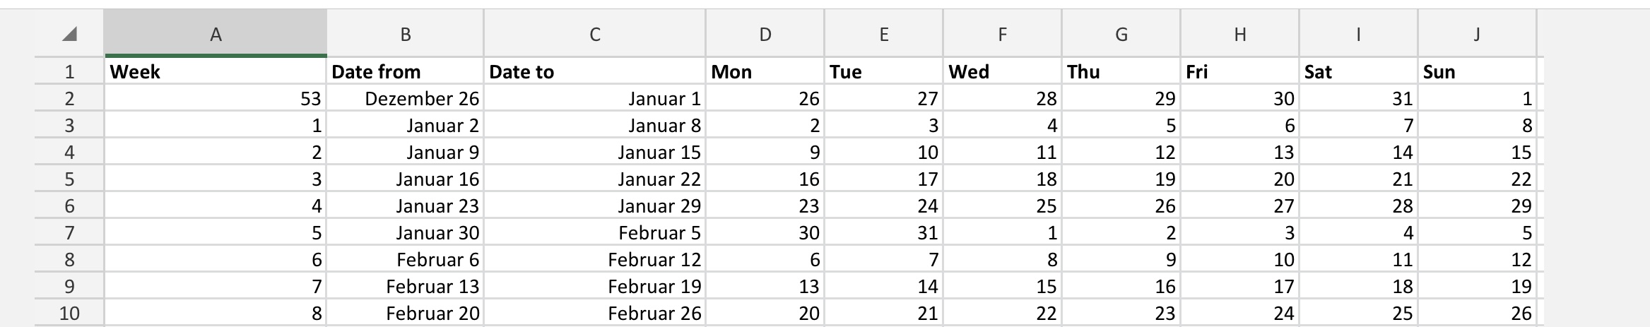Select column F header
1650x327 pixels.
click(1002, 35)
